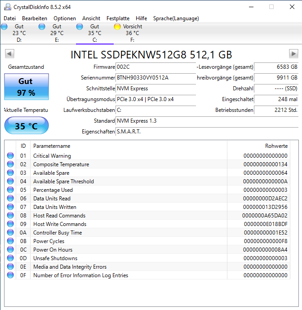This screenshot has width=302, height=310.
Task: Open the Sprache(Language) menu
Action: [x=176, y=18]
